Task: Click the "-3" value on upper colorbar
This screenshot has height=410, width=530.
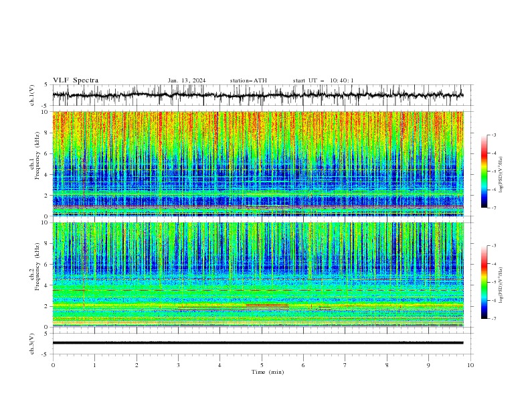Action: click(493, 135)
